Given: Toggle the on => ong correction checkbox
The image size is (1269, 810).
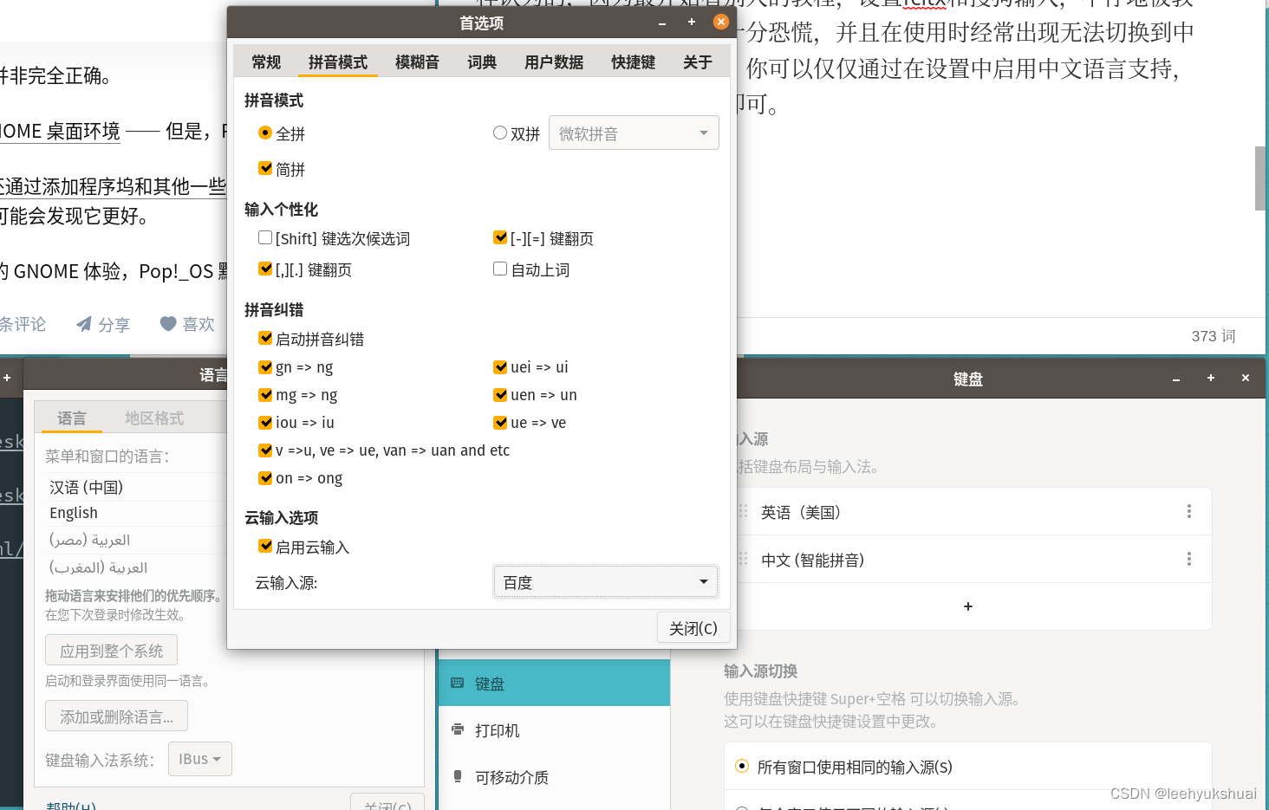Looking at the screenshot, I should 265,477.
